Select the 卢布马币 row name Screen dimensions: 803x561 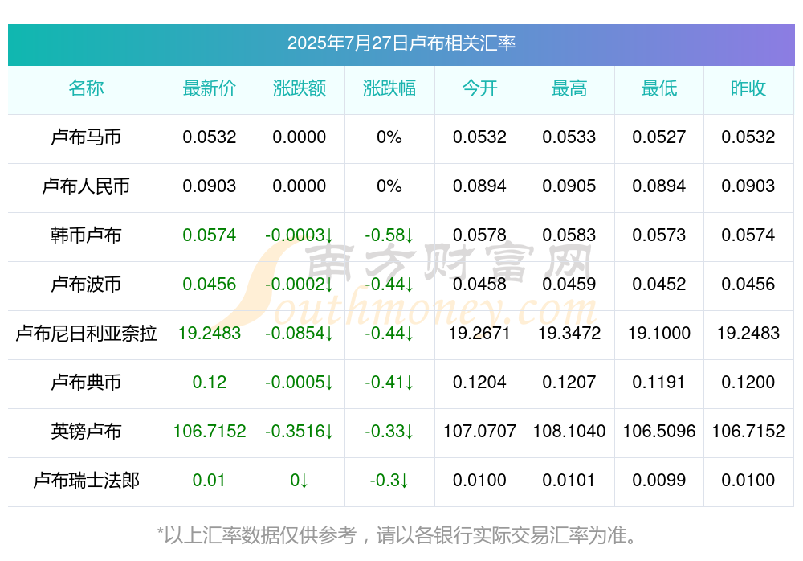pos(86,137)
